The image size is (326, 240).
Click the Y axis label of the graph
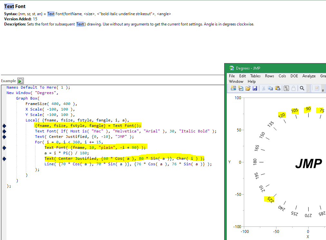(x=230, y=162)
